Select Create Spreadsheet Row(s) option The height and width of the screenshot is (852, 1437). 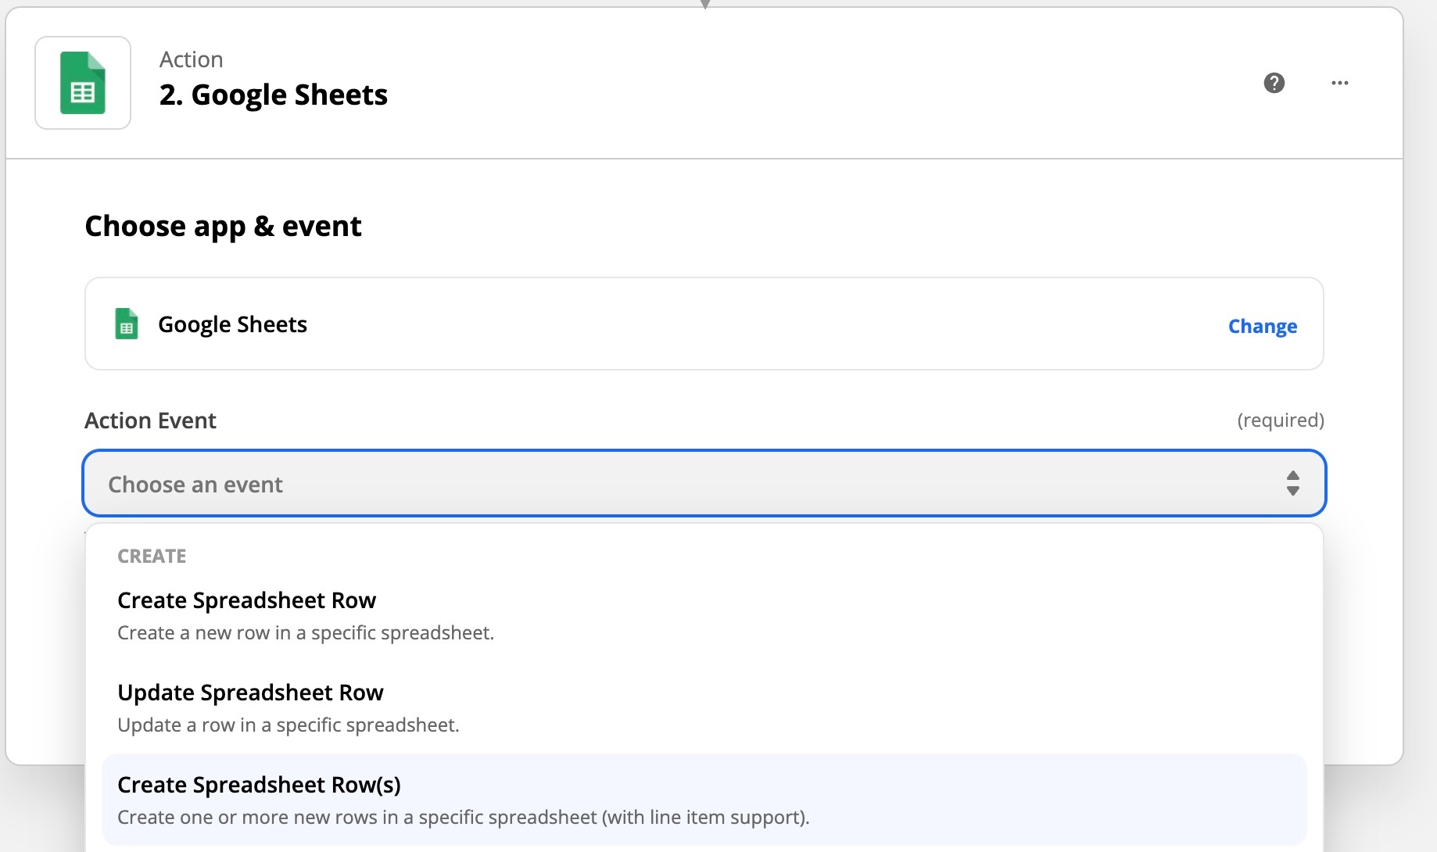coord(704,800)
